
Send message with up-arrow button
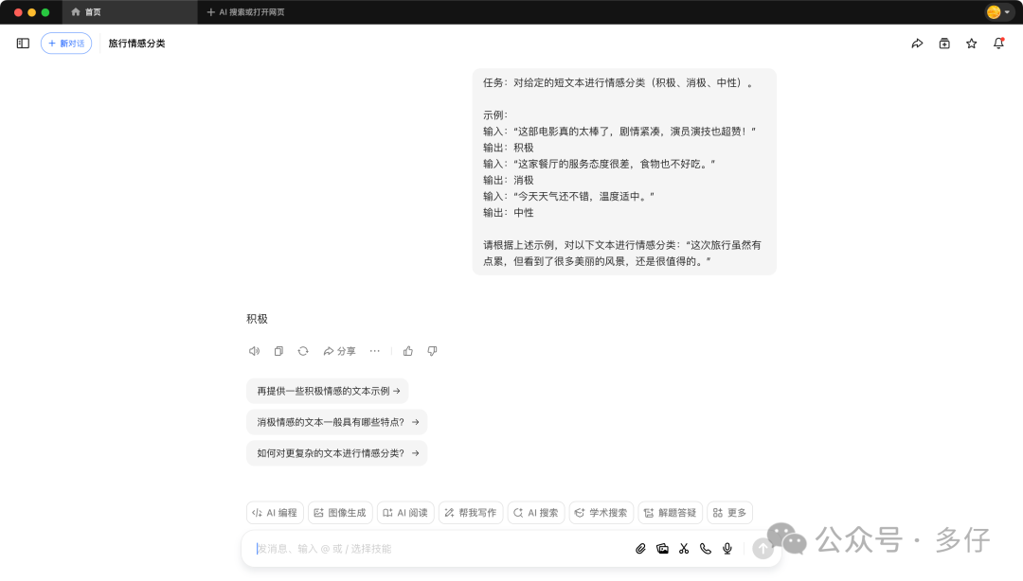pos(763,549)
